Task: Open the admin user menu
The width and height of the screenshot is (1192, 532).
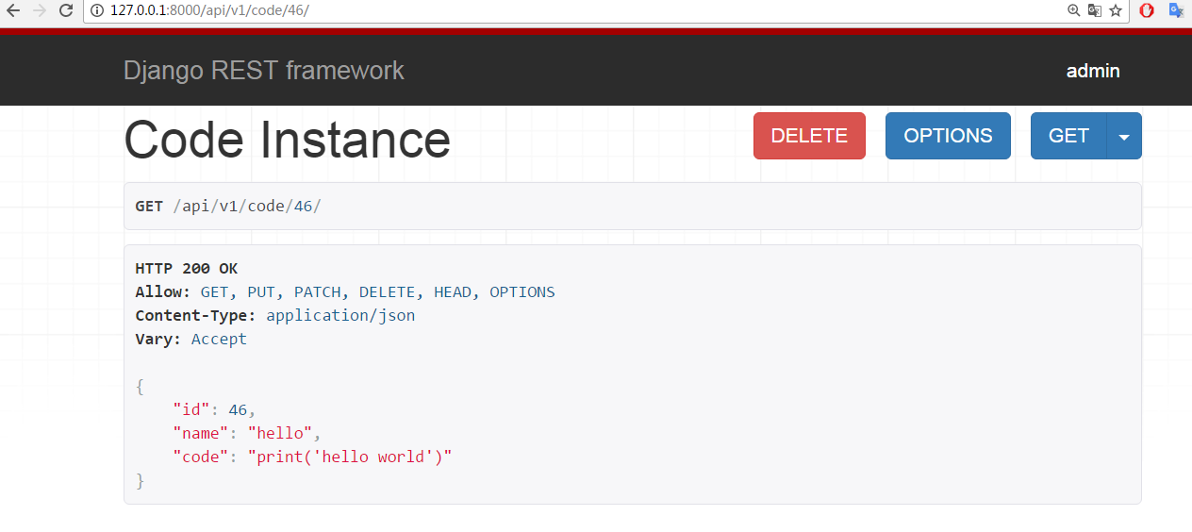Action: (1093, 71)
